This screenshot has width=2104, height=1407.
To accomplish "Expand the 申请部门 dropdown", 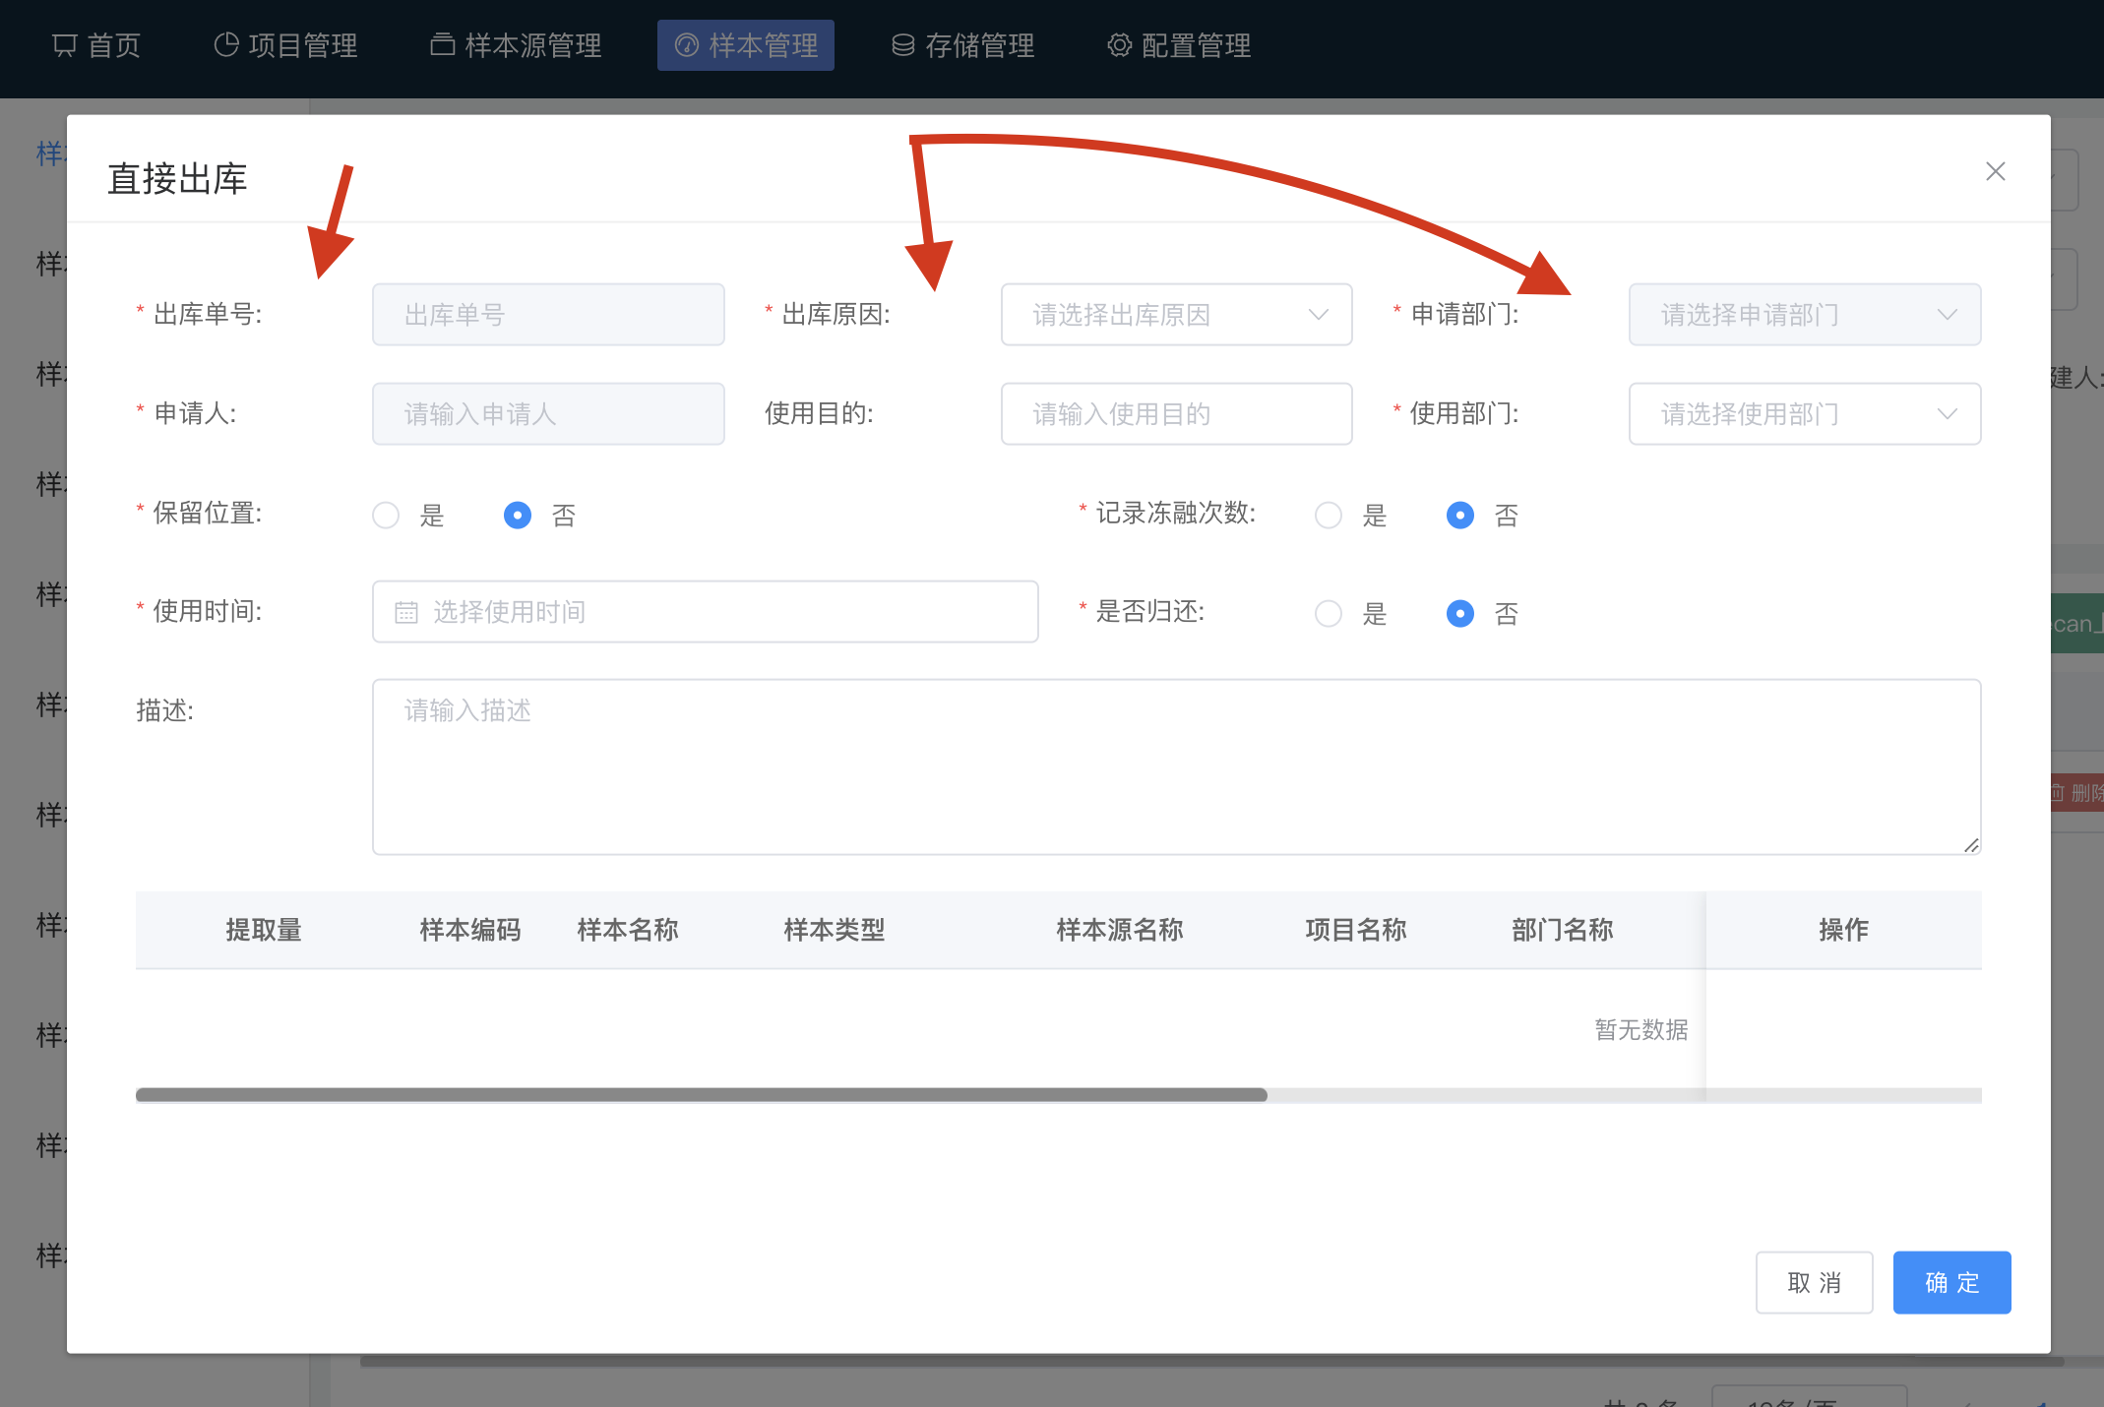I will pyautogui.click(x=1804, y=315).
